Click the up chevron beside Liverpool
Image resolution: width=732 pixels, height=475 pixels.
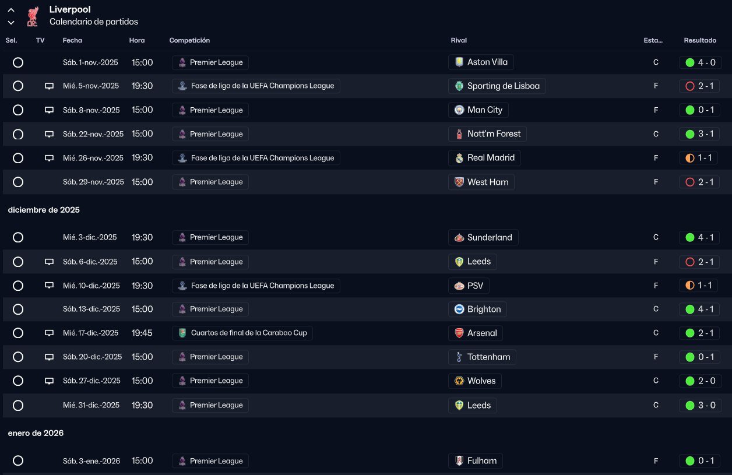coord(11,10)
